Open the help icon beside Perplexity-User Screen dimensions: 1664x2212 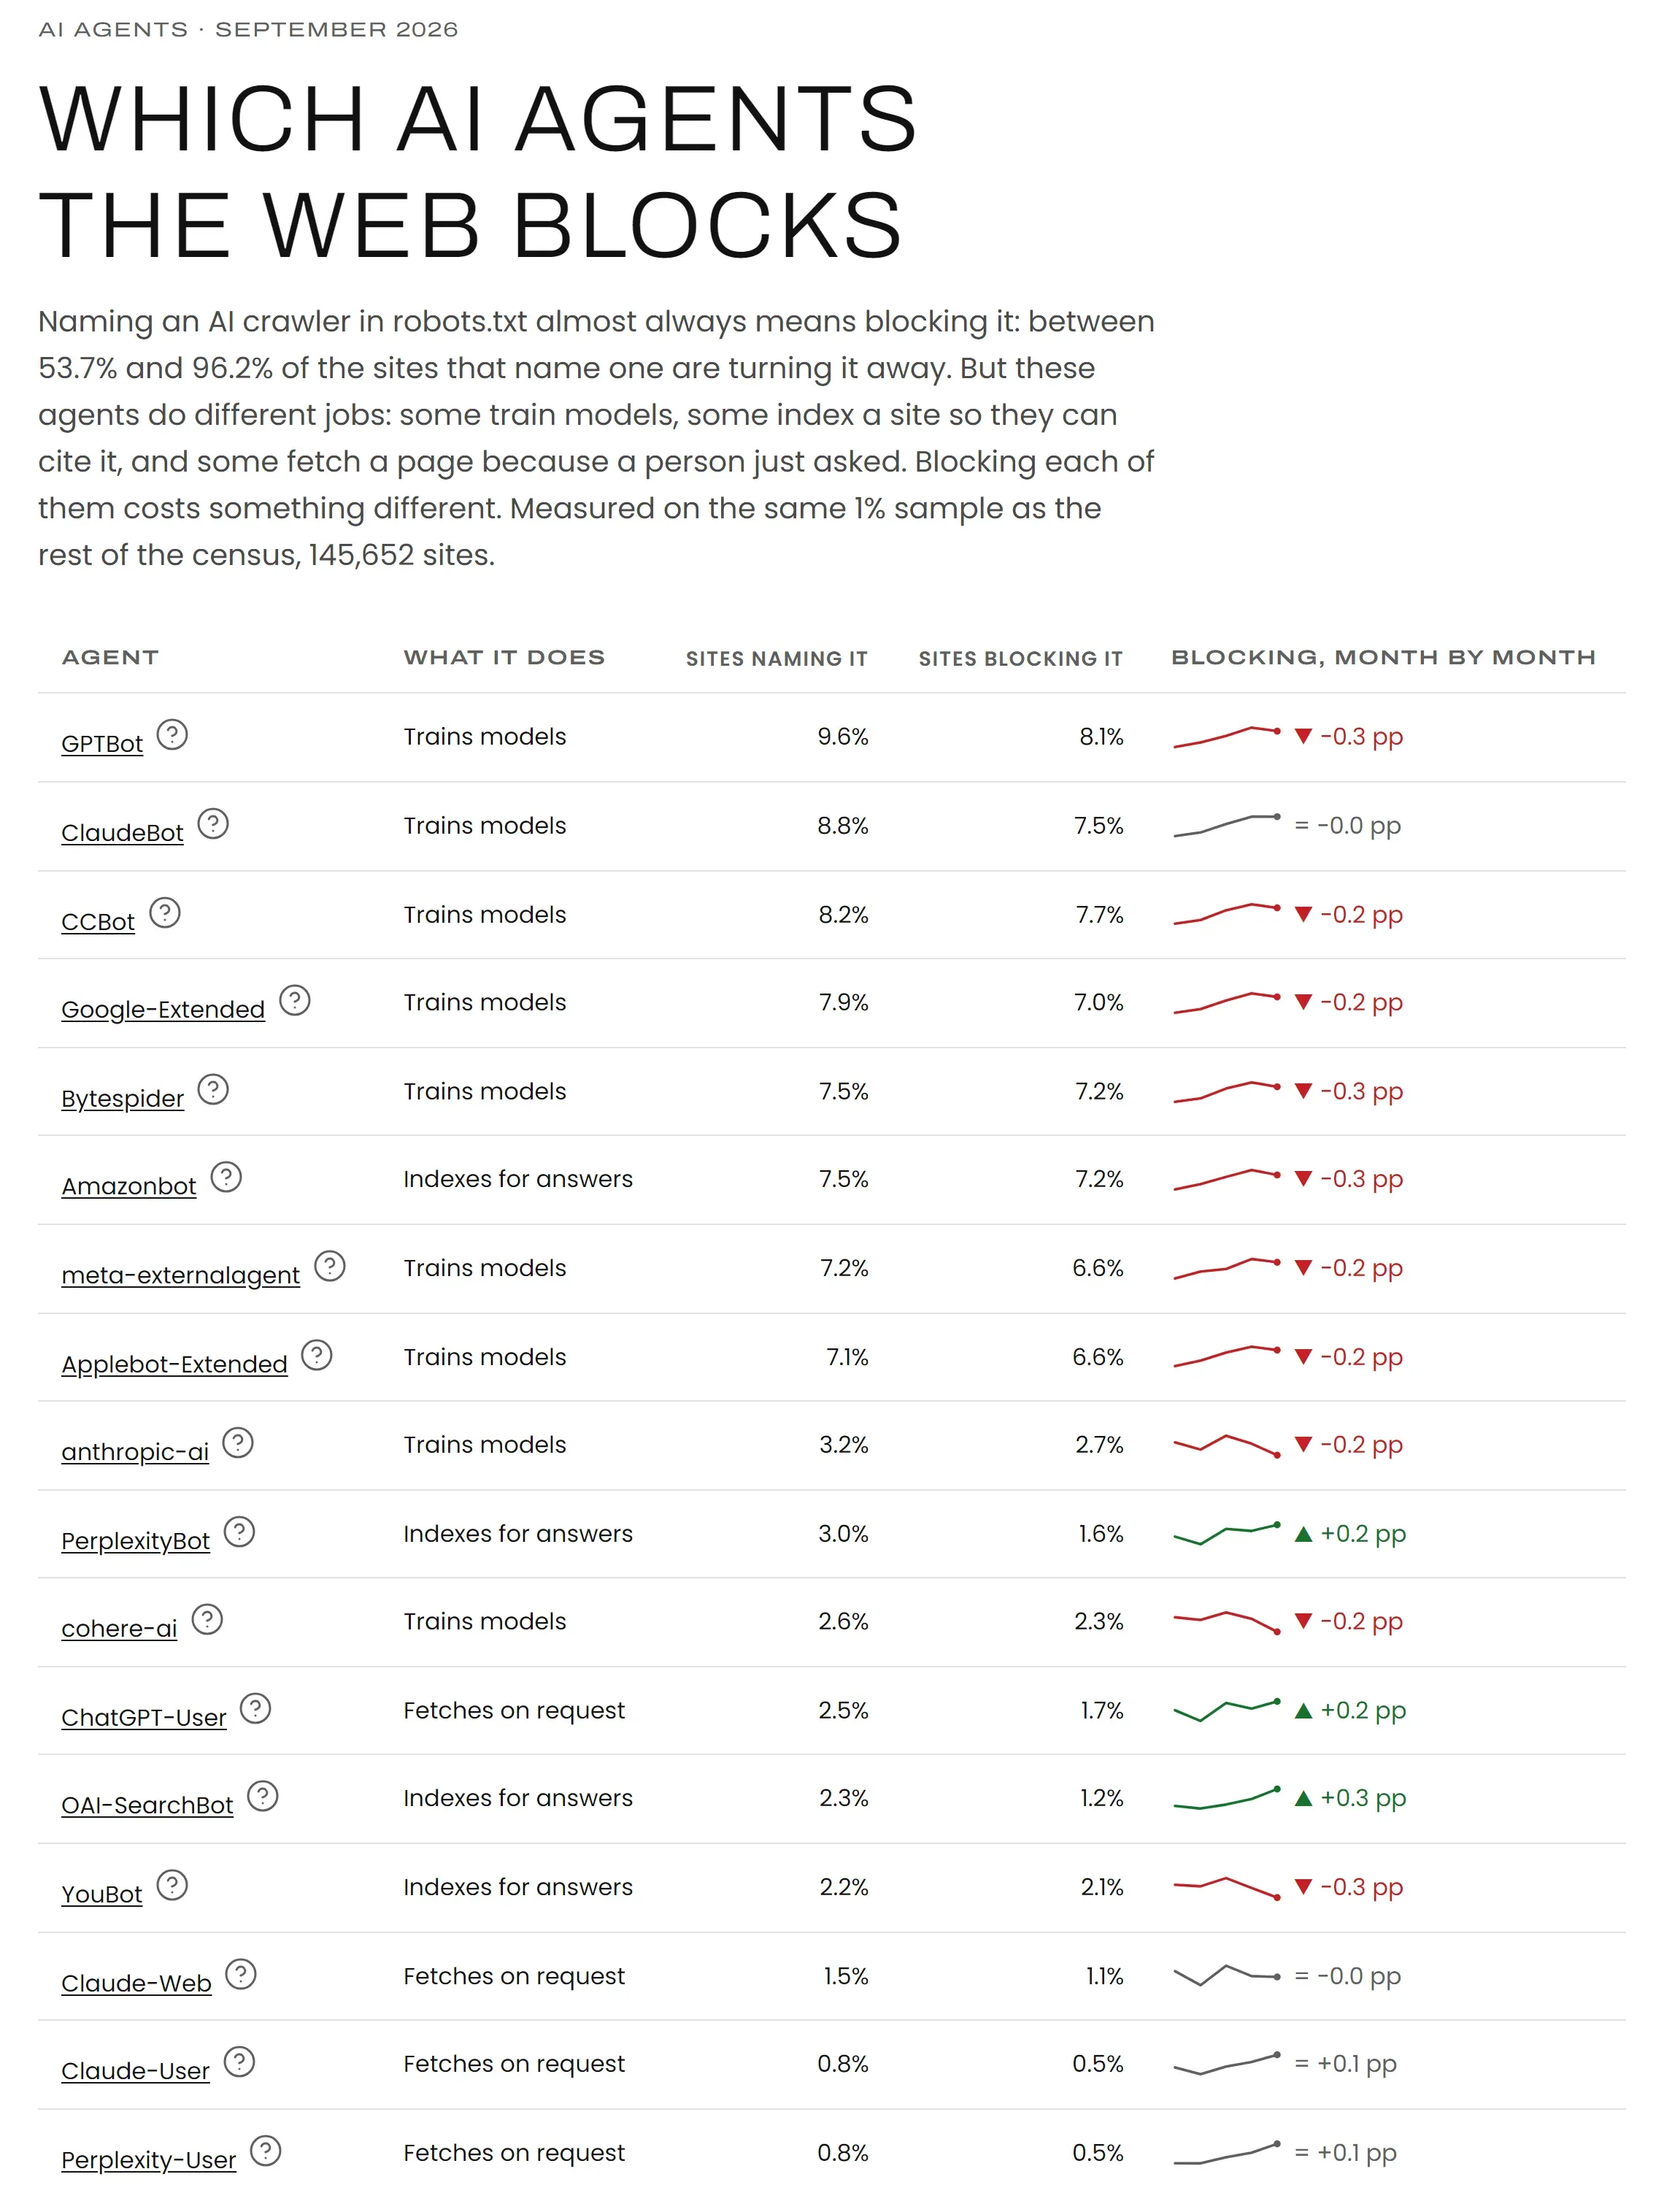[x=266, y=2151]
